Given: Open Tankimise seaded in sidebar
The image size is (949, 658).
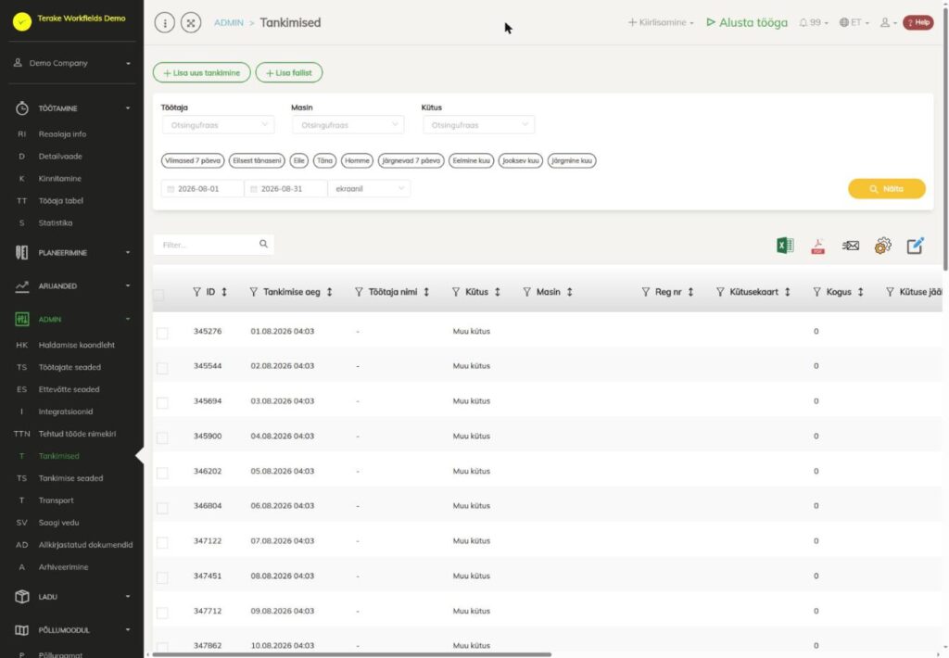Looking at the screenshot, I should [x=70, y=478].
